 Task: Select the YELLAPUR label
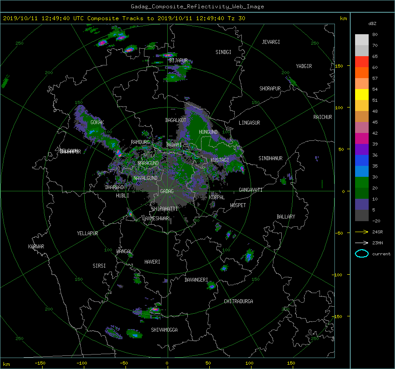[x=87, y=233]
